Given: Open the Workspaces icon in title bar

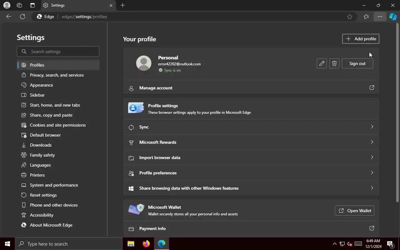Looking at the screenshot, I should 19,5.
